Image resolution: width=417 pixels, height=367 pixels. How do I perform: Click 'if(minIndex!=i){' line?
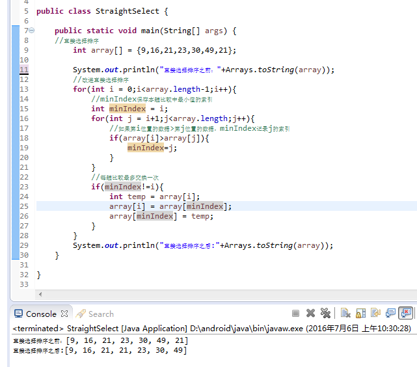[127, 187]
